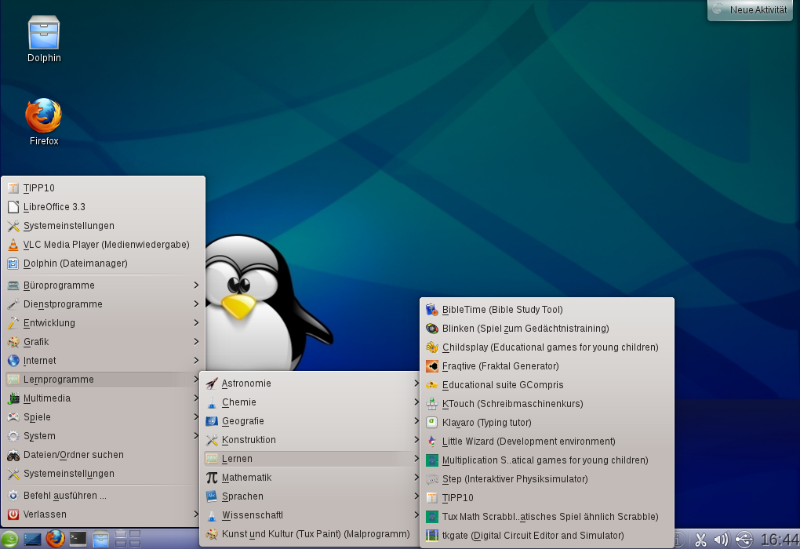Open Systemeinstellungen listed above VLC Media Player

(103, 226)
